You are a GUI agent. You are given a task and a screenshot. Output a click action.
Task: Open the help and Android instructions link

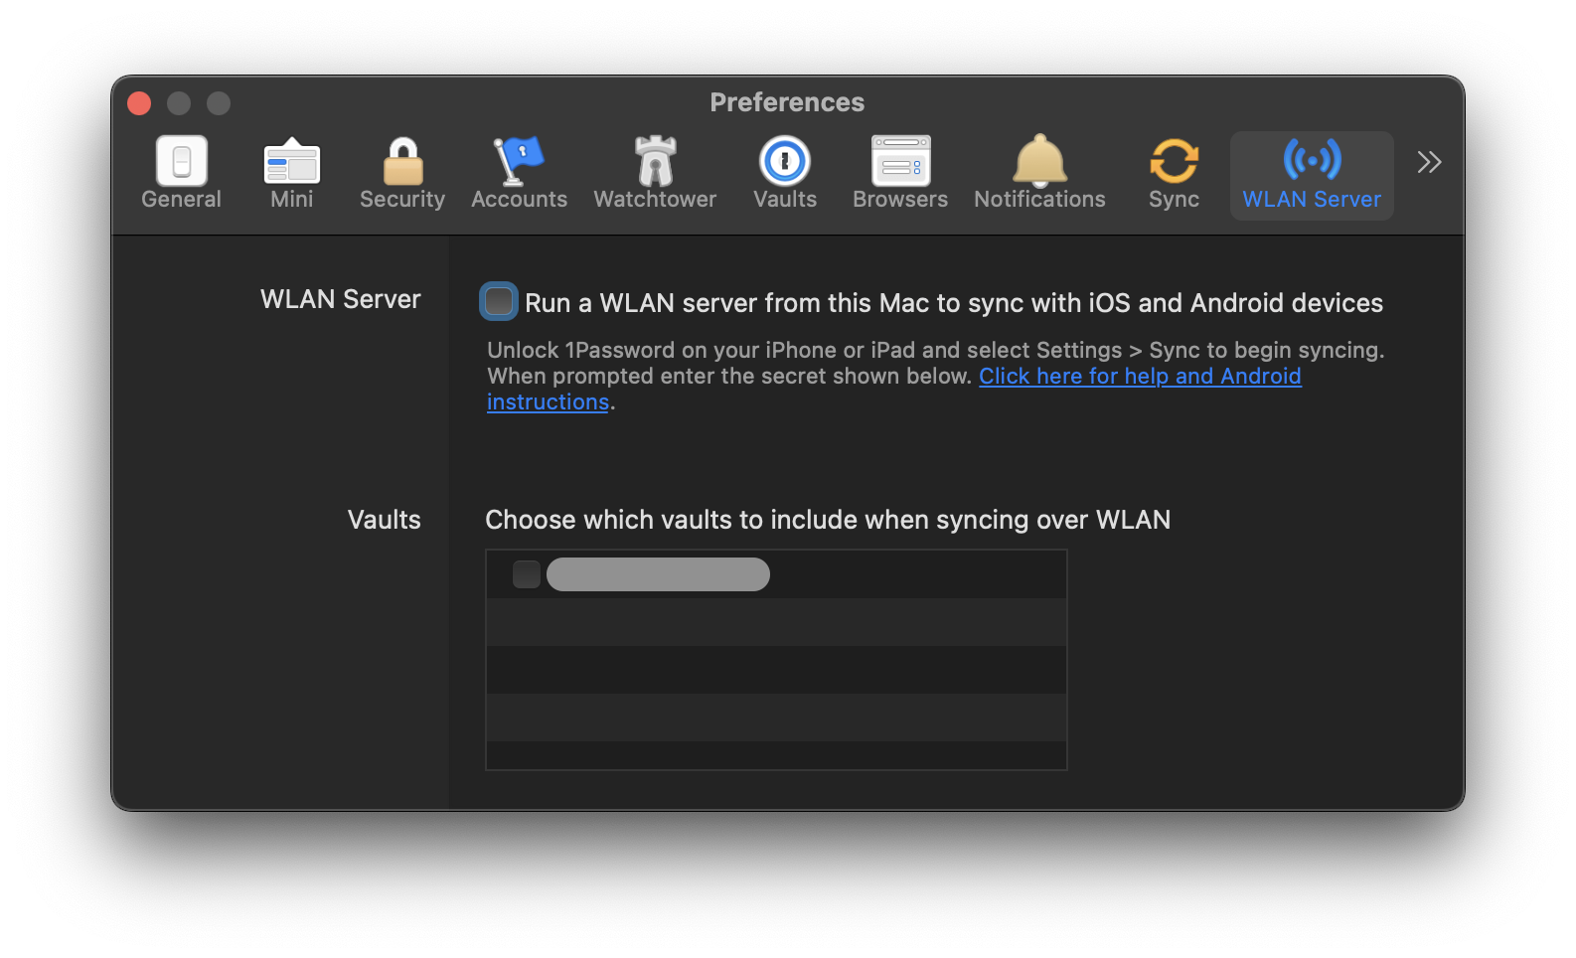click(1139, 377)
